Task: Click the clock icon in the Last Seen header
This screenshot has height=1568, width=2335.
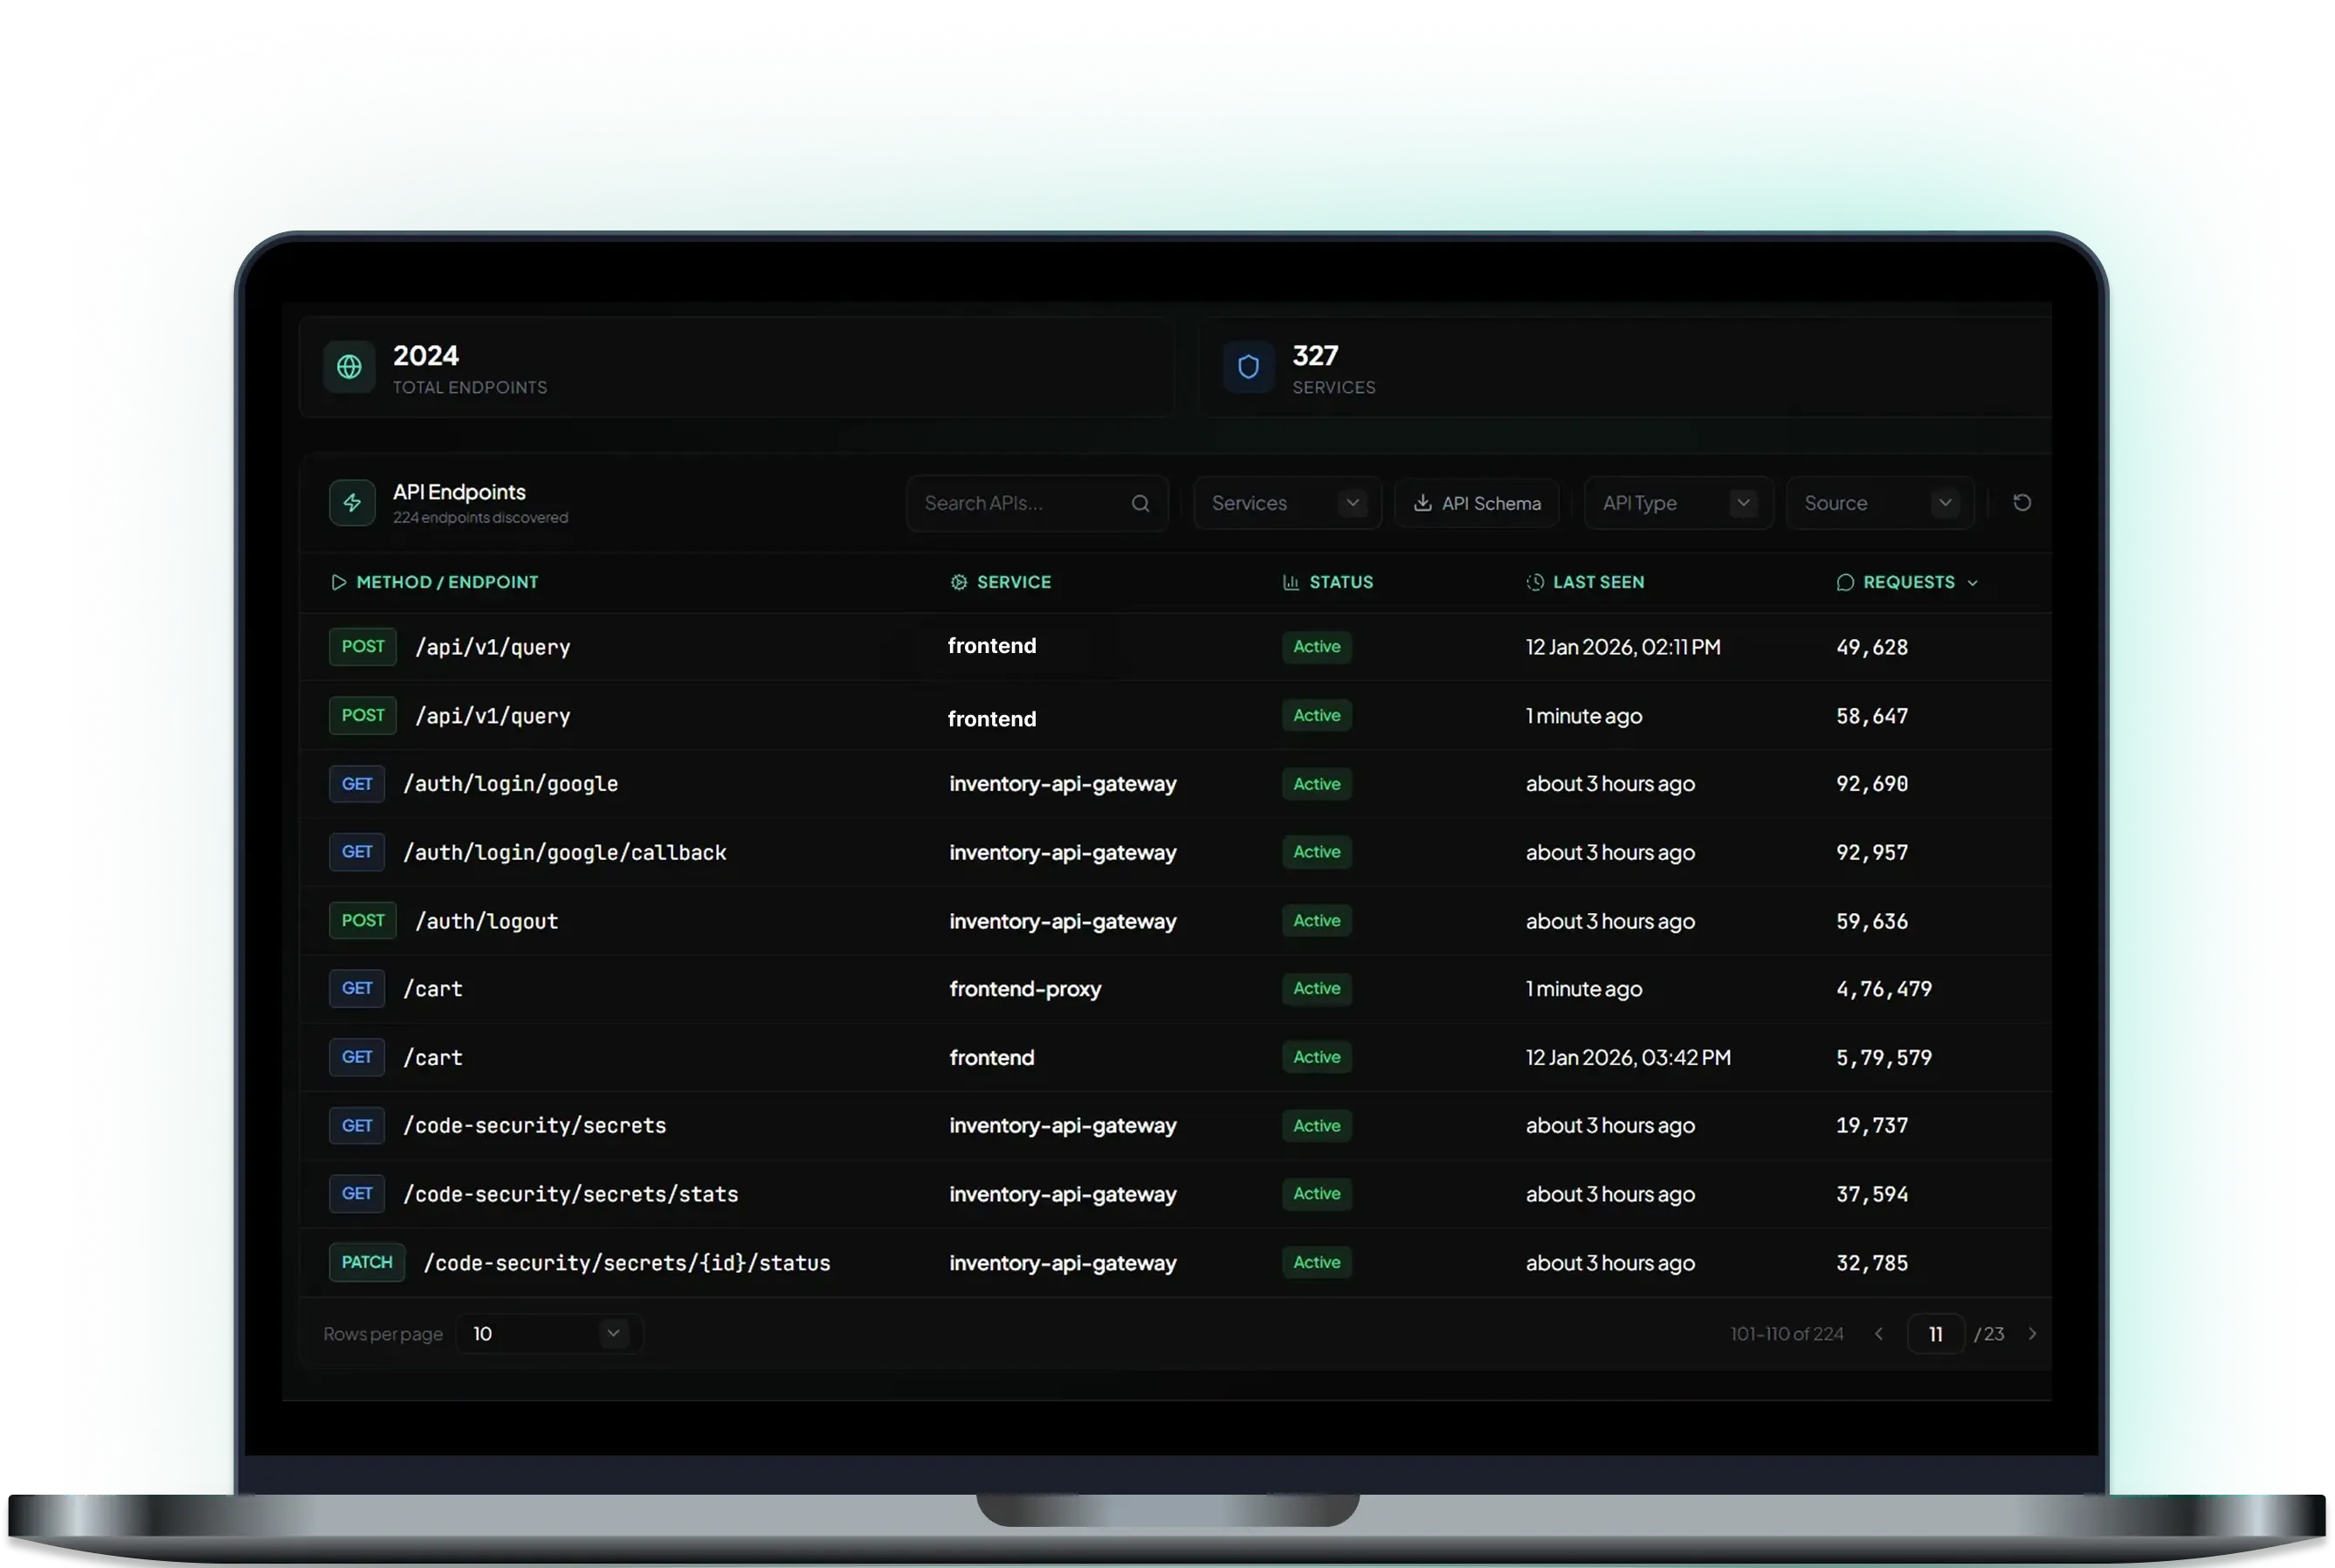Action: pos(1535,582)
